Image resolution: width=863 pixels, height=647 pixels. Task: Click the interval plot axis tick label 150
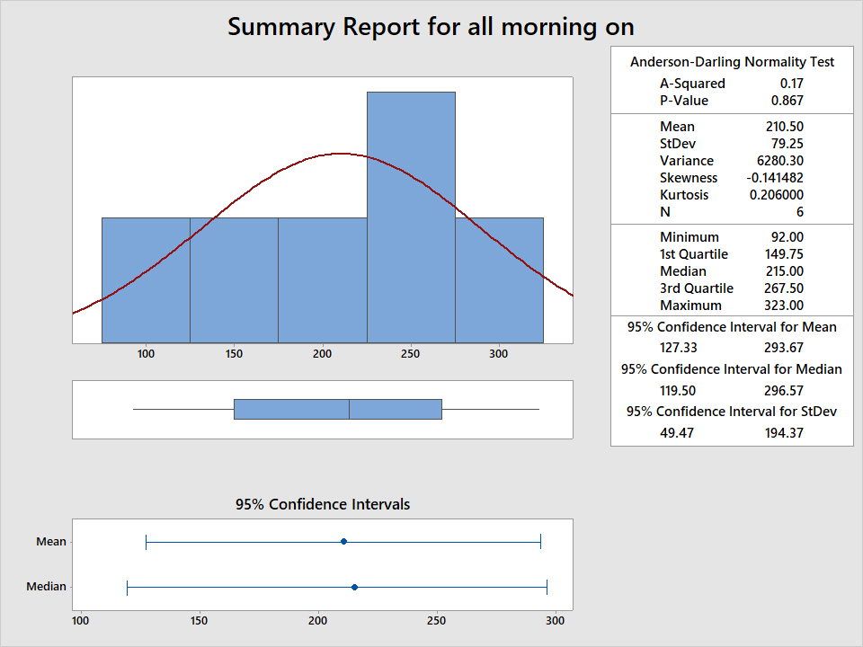click(x=200, y=621)
